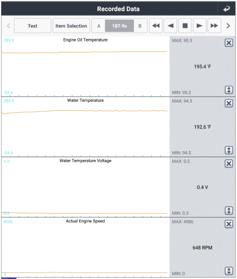Viewport: 237px width, 279px height.
Task: Remove the Water Temperature graph
Action: click(229, 103)
